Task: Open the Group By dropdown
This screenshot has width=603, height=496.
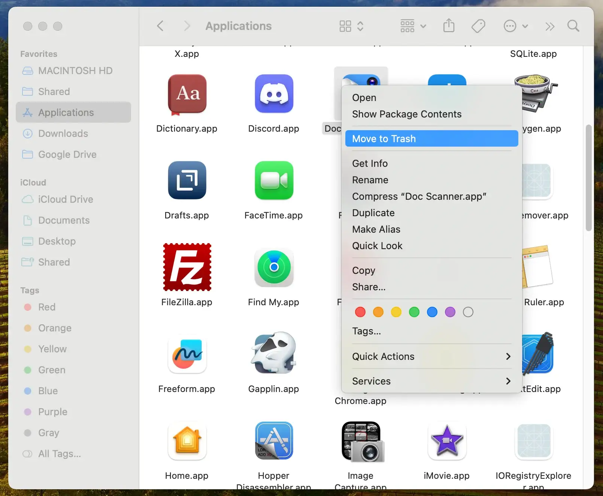Action: pyautogui.click(x=413, y=26)
